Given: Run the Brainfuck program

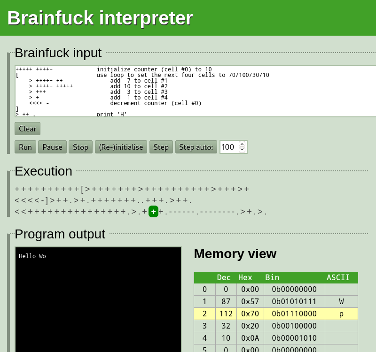Looking at the screenshot, I should point(25,146).
